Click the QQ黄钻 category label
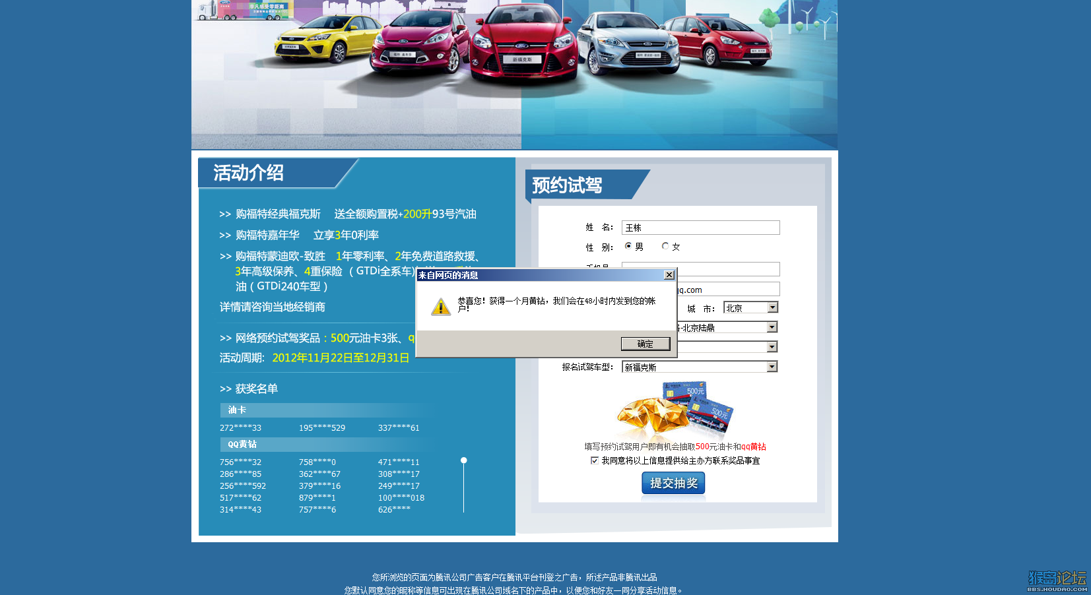Viewport: 1091px width, 595px height. point(242,444)
